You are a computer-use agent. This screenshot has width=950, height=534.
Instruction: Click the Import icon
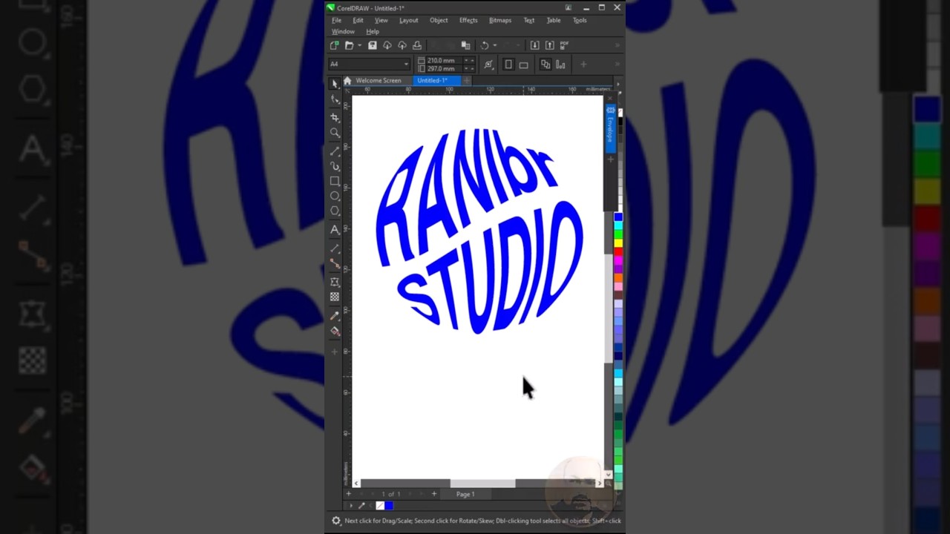tap(534, 45)
